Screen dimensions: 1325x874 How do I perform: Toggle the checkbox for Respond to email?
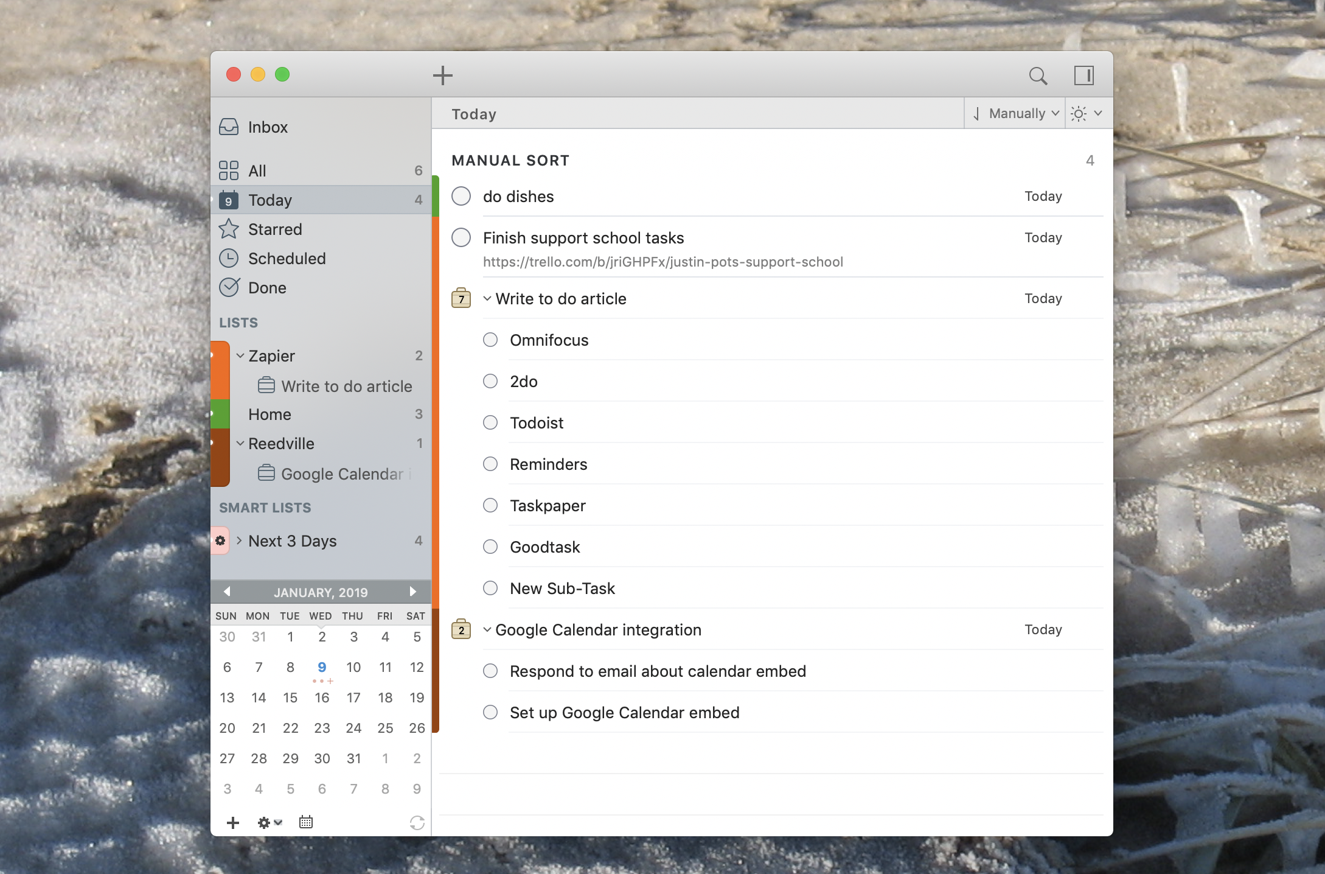point(492,671)
